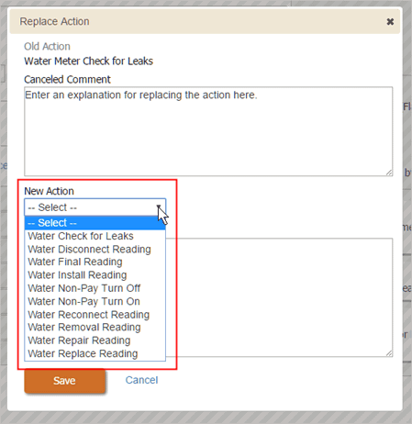Select the highlighted -- Select -- option
This screenshot has width=412, height=424.
click(x=95, y=223)
